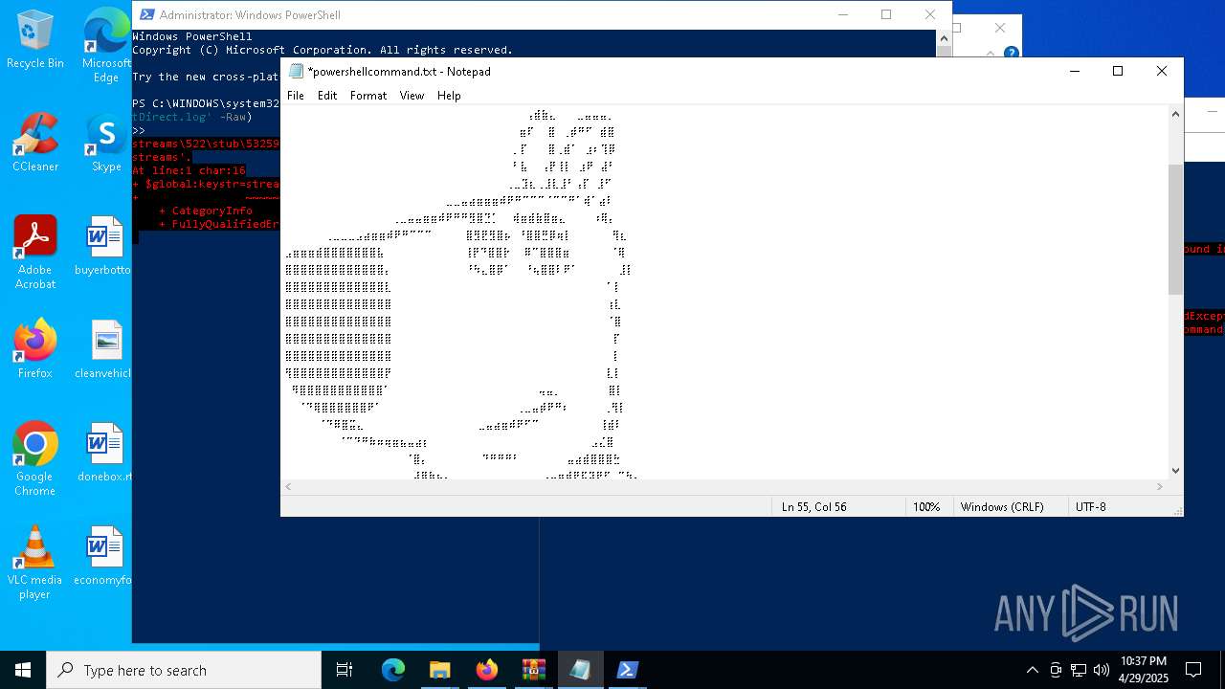Click the 'UTF-8' encoding status entry
This screenshot has width=1225, height=689.
click(x=1091, y=507)
